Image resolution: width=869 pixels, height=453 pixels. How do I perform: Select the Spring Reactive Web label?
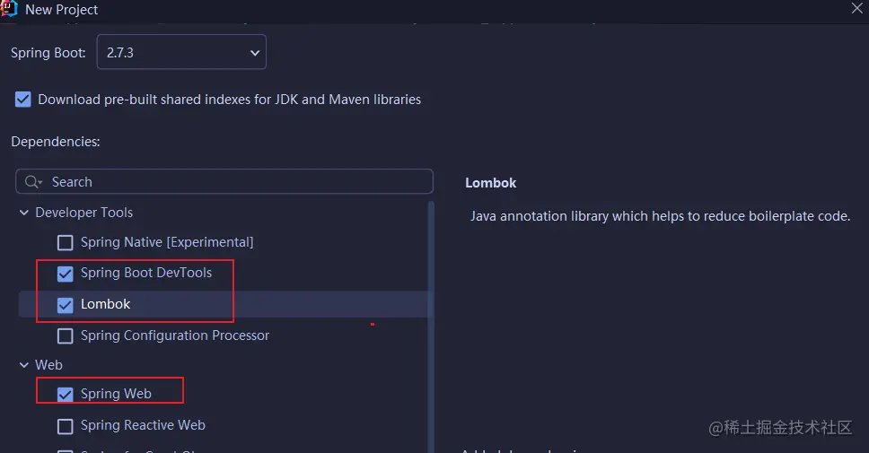(x=143, y=425)
